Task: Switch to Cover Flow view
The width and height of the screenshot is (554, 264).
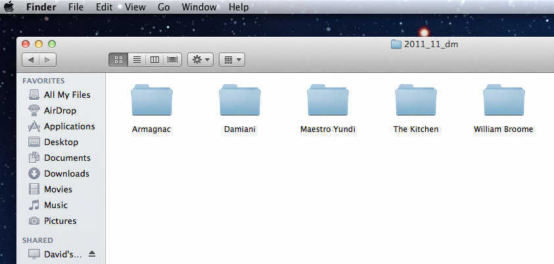Action: tap(172, 60)
